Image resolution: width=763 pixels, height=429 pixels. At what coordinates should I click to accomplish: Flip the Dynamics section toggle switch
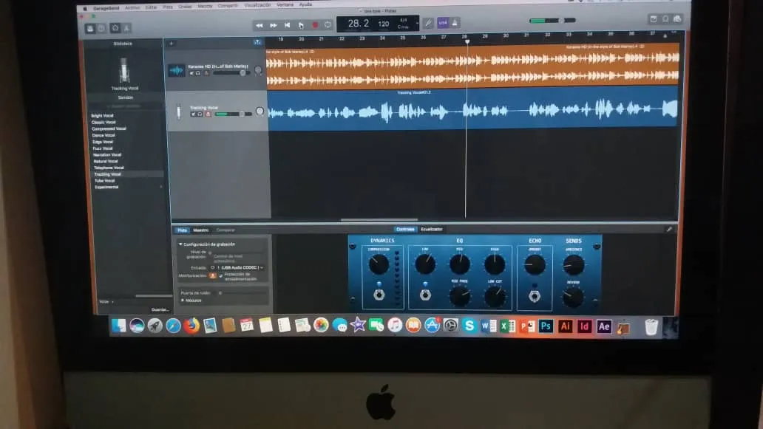(379, 295)
